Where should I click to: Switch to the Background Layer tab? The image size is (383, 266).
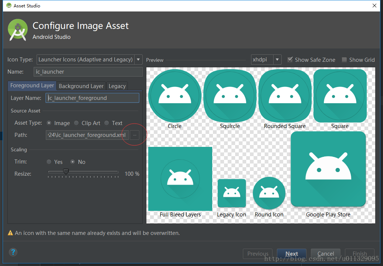coord(81,86)
